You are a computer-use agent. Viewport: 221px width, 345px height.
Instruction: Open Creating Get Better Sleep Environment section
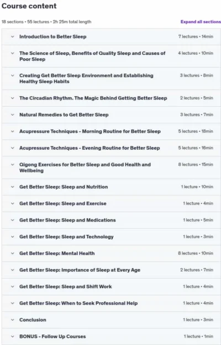tap(111, 79)
